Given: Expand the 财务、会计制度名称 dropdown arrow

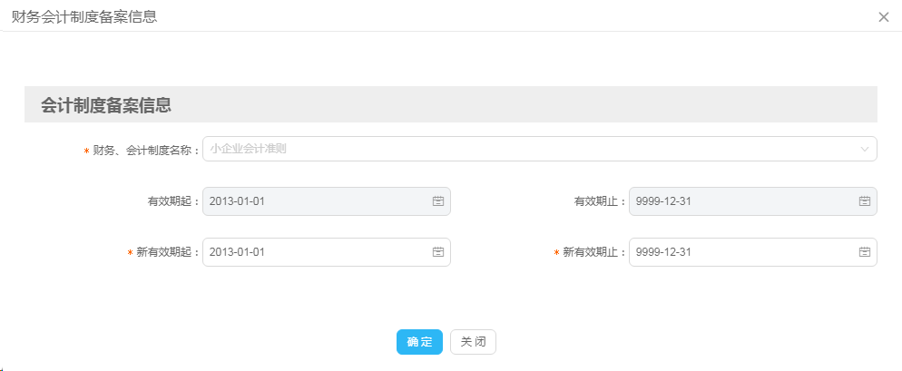Looking at the screenshot, I should [864, 149].
